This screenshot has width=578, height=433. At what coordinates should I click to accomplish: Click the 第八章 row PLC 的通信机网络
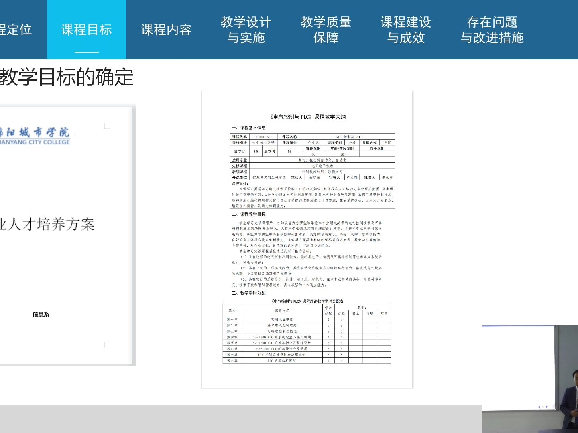(x=307, y=360)
